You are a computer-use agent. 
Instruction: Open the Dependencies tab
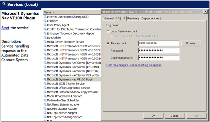pyautogui.click(x=150, y=18)
